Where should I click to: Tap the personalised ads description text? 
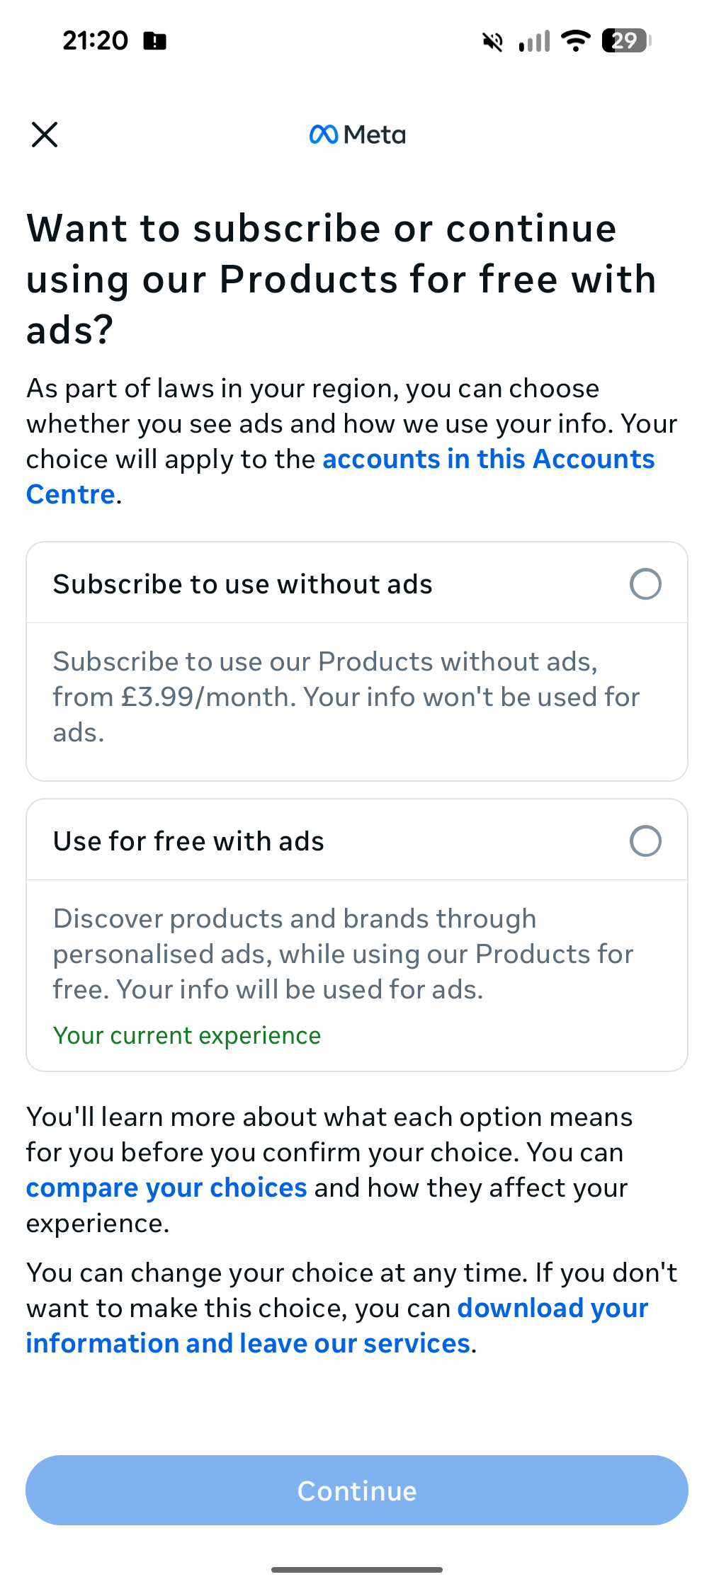[343, 954]
